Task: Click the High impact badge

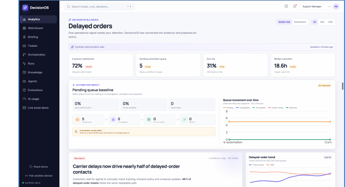Action: 79,158
